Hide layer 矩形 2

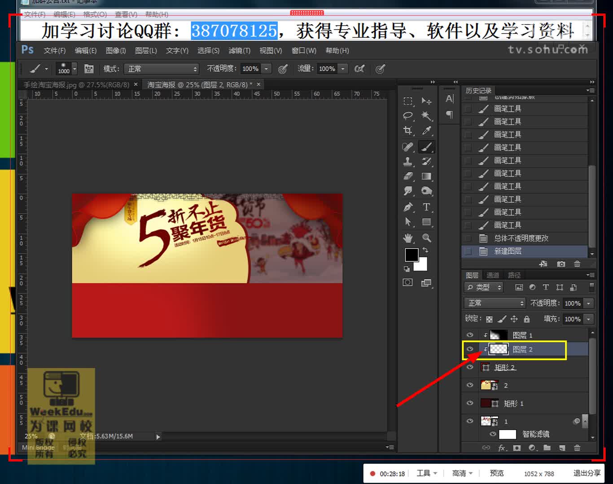470,367
